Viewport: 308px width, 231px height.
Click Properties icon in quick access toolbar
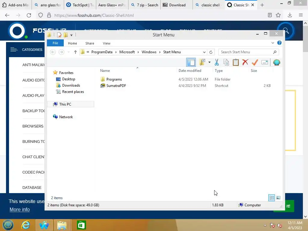click(x=59, y=35)
